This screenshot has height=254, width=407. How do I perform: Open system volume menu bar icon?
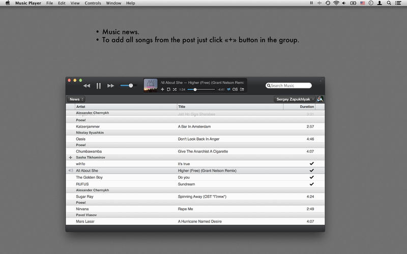point(344,3)
